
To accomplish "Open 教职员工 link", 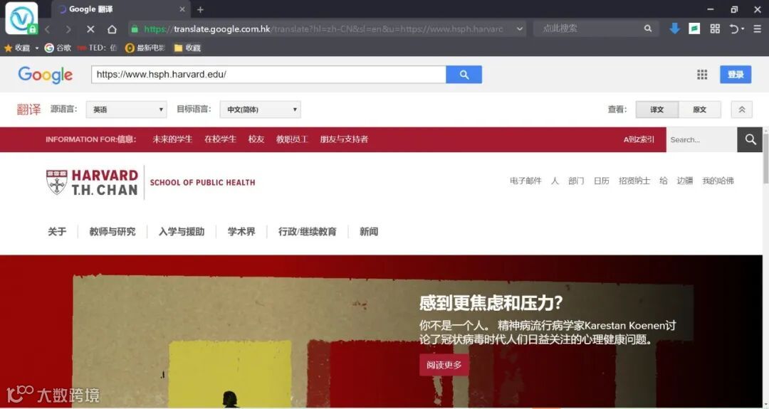I will 292,139.
